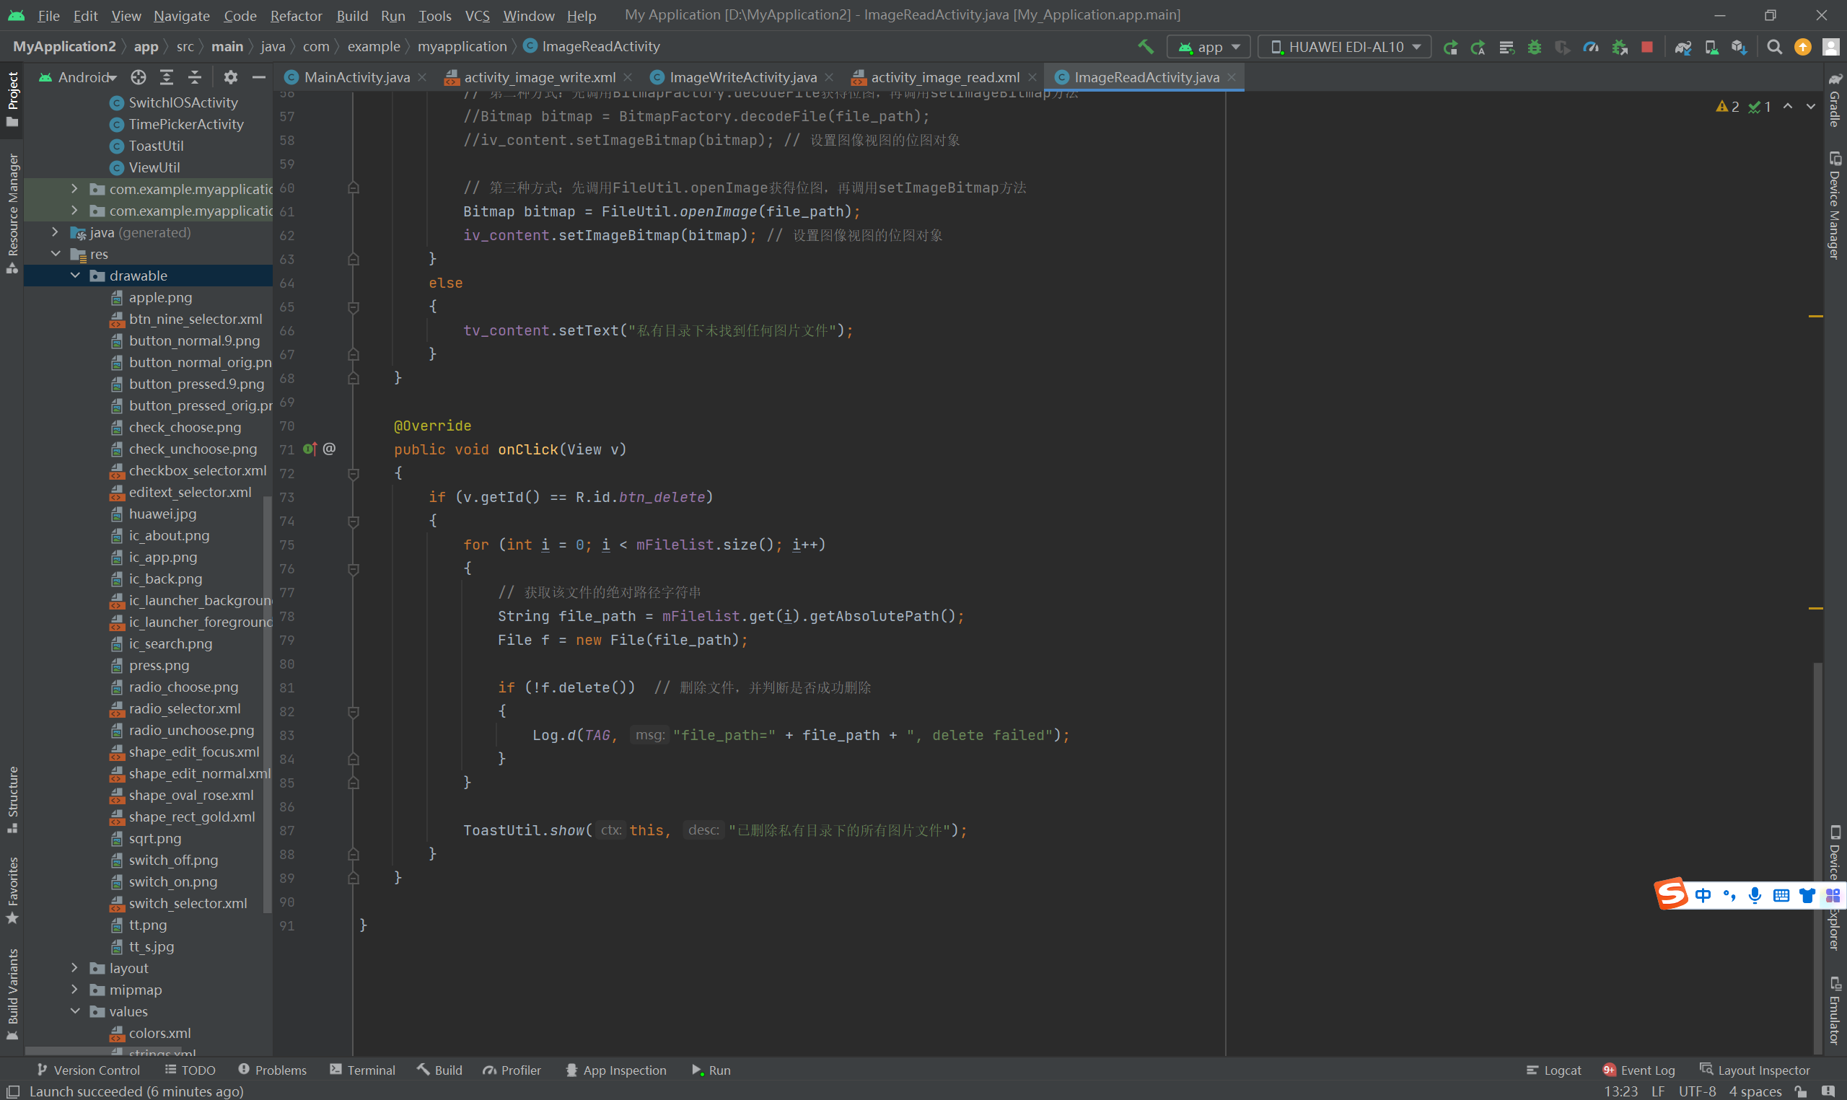
Task: Collapse the drawable folder in tree
Action: (x=75, y=276)
